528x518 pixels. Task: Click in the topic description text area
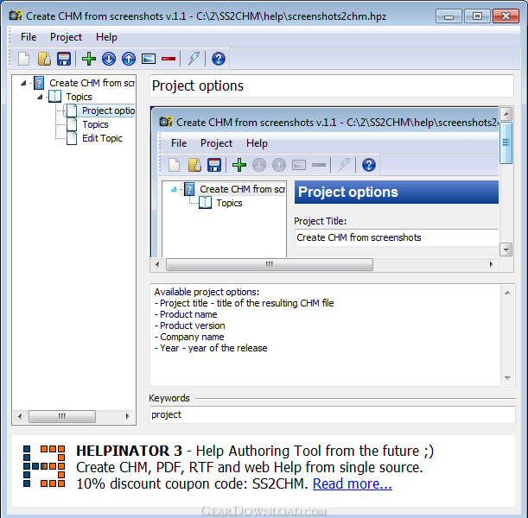click(x=325, y=335)
